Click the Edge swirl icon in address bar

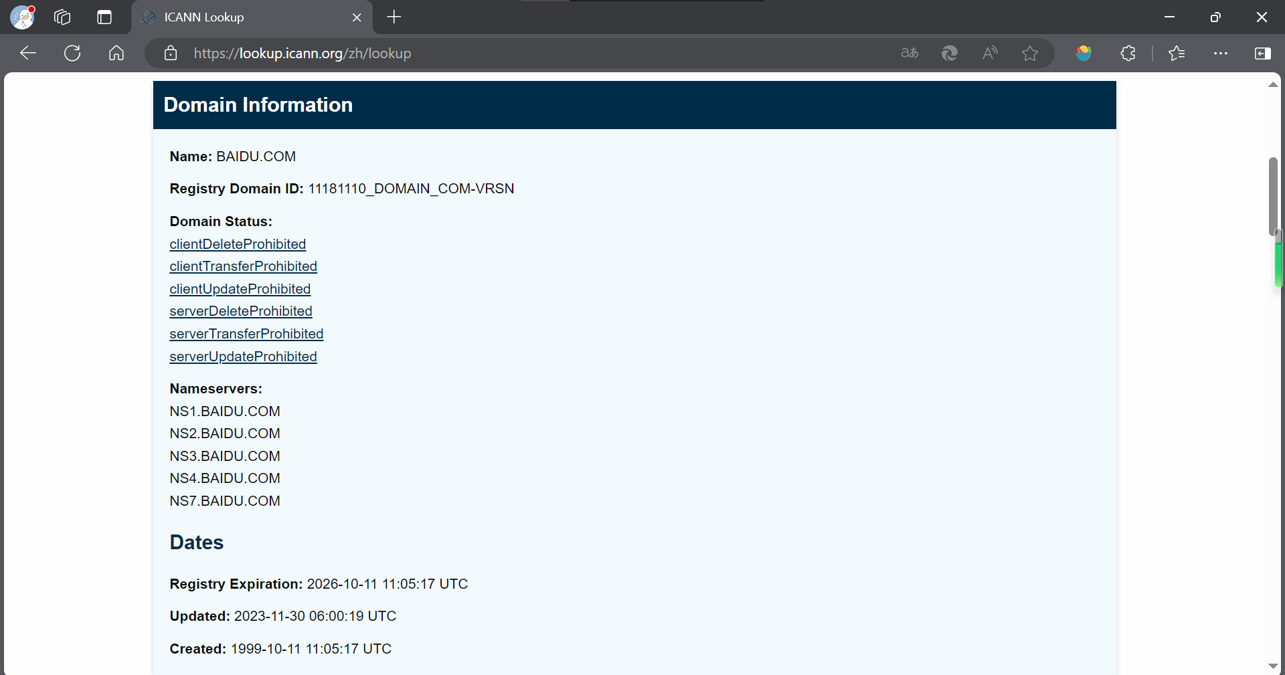click(950, 53)
